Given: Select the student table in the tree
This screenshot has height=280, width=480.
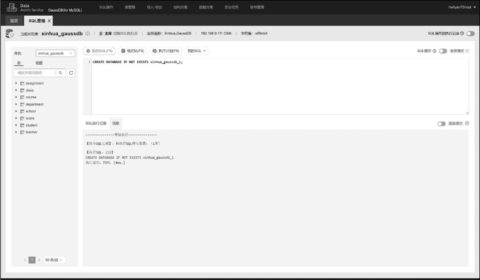Looking at the screenshot, I should (32, 125).
